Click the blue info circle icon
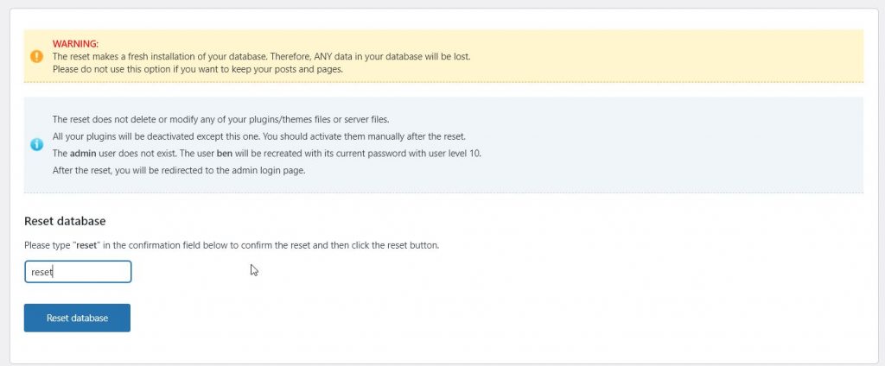 (x=36, y=144)
